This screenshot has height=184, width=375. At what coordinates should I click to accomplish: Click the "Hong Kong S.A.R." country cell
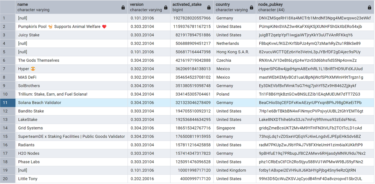coord(234,52)
